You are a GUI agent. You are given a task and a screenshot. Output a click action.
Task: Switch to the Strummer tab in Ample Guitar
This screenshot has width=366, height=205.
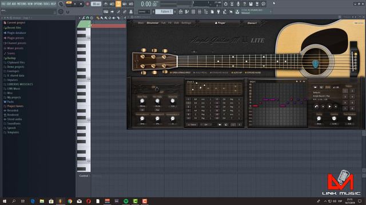tap(153, 23)
